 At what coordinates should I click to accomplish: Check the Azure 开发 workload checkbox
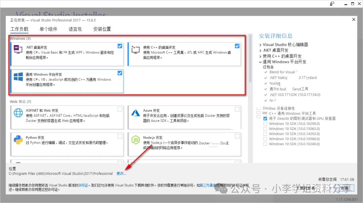pyautogui.click(x=237, y=109)
